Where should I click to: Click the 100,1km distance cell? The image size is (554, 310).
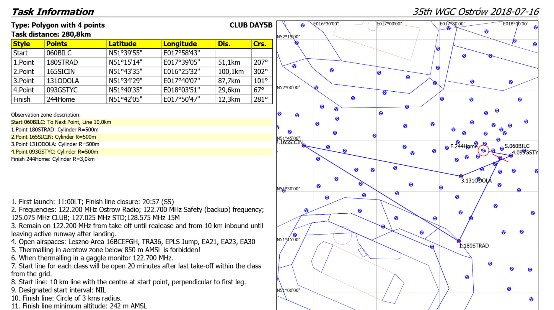(231, 72)
